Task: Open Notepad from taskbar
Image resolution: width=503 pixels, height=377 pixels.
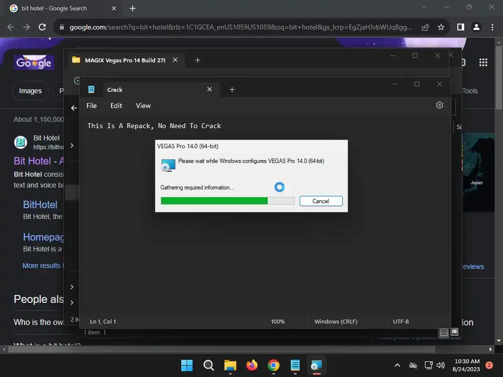Action: click(295, 365)
